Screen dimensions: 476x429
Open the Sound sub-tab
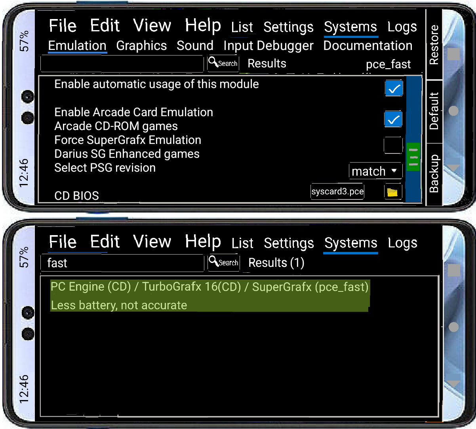point(195,46)
